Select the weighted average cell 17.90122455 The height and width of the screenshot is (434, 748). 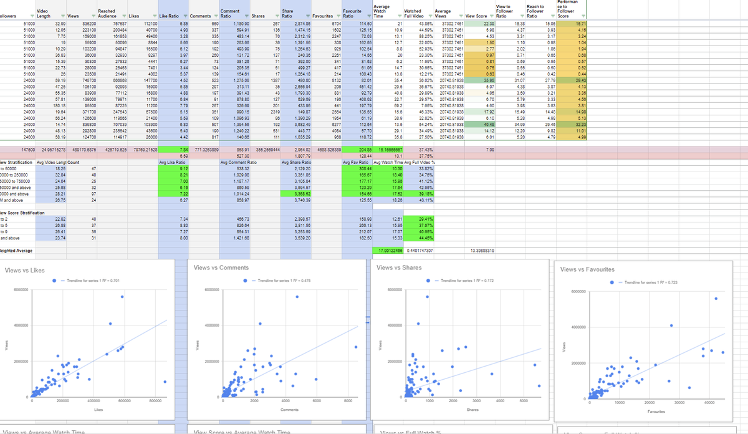(388, 251)
